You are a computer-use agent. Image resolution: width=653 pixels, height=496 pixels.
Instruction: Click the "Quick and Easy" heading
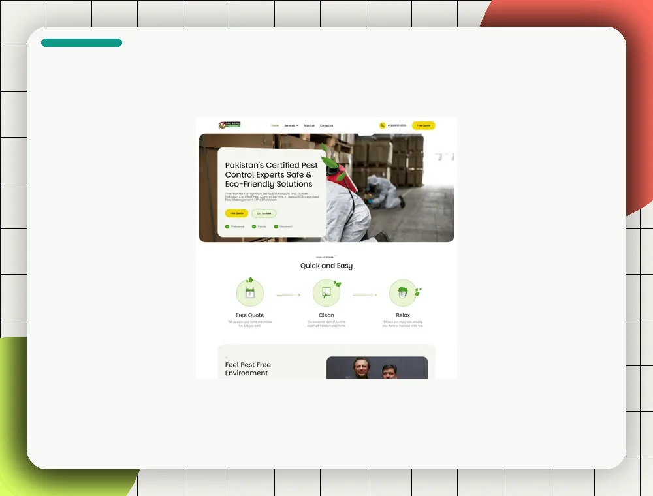click(x=326, y=266)
